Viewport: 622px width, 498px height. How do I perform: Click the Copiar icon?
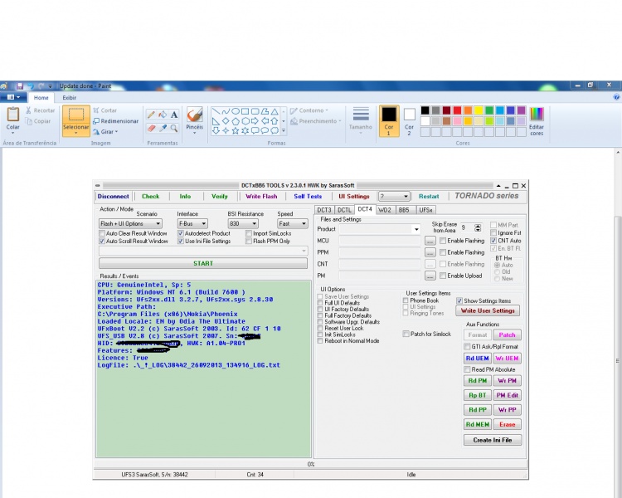click(x=28, y=121)
